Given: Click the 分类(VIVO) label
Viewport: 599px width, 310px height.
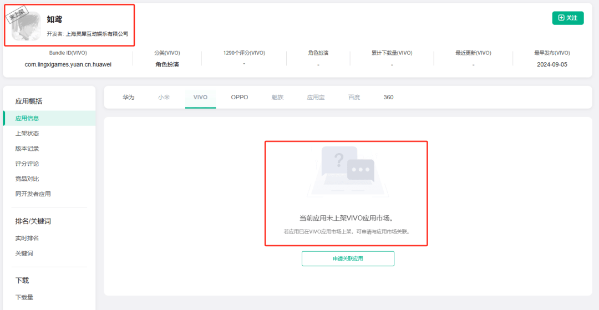Looking at the screenshot, I should (x=167, y=53).
